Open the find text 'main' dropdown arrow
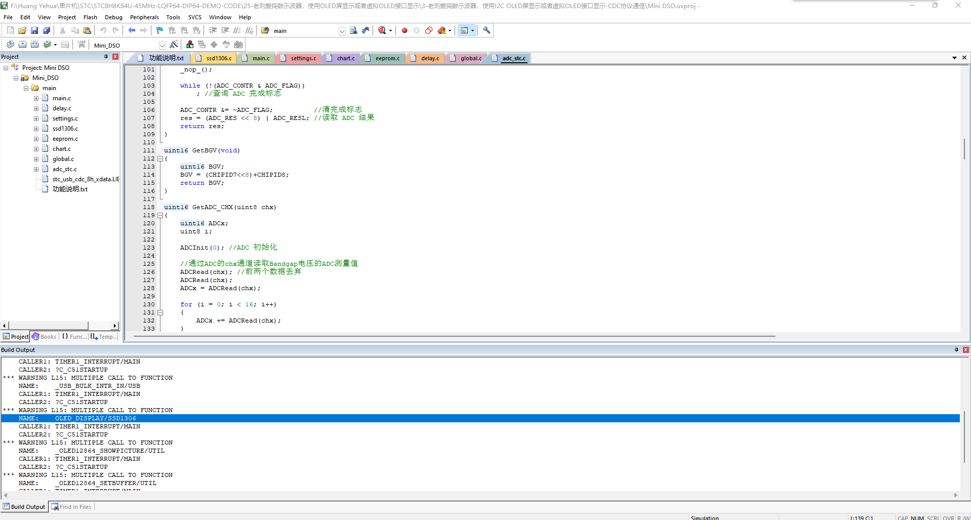The width and height of the screenshot is (971, 520). pyautogui.click(x=342, y=31)
